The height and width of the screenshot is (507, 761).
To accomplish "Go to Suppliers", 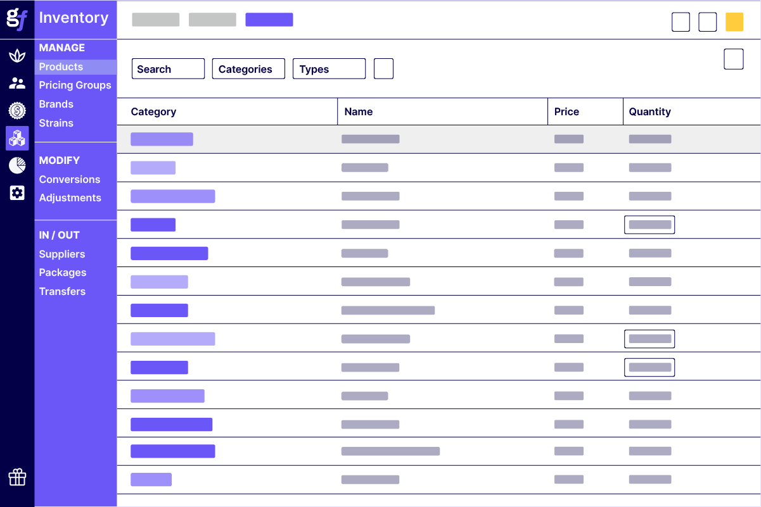I will (x=62, y=254).
